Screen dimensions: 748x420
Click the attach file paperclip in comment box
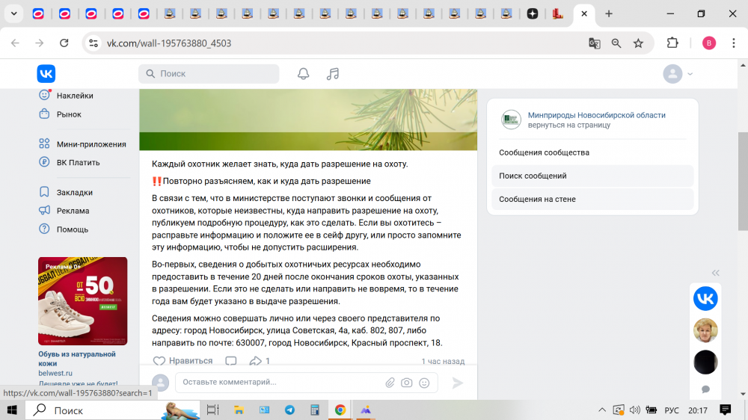click(x=390, y=383)
